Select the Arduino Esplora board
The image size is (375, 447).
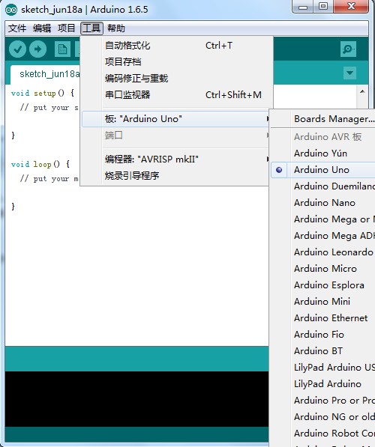click(x=322, y=285)
